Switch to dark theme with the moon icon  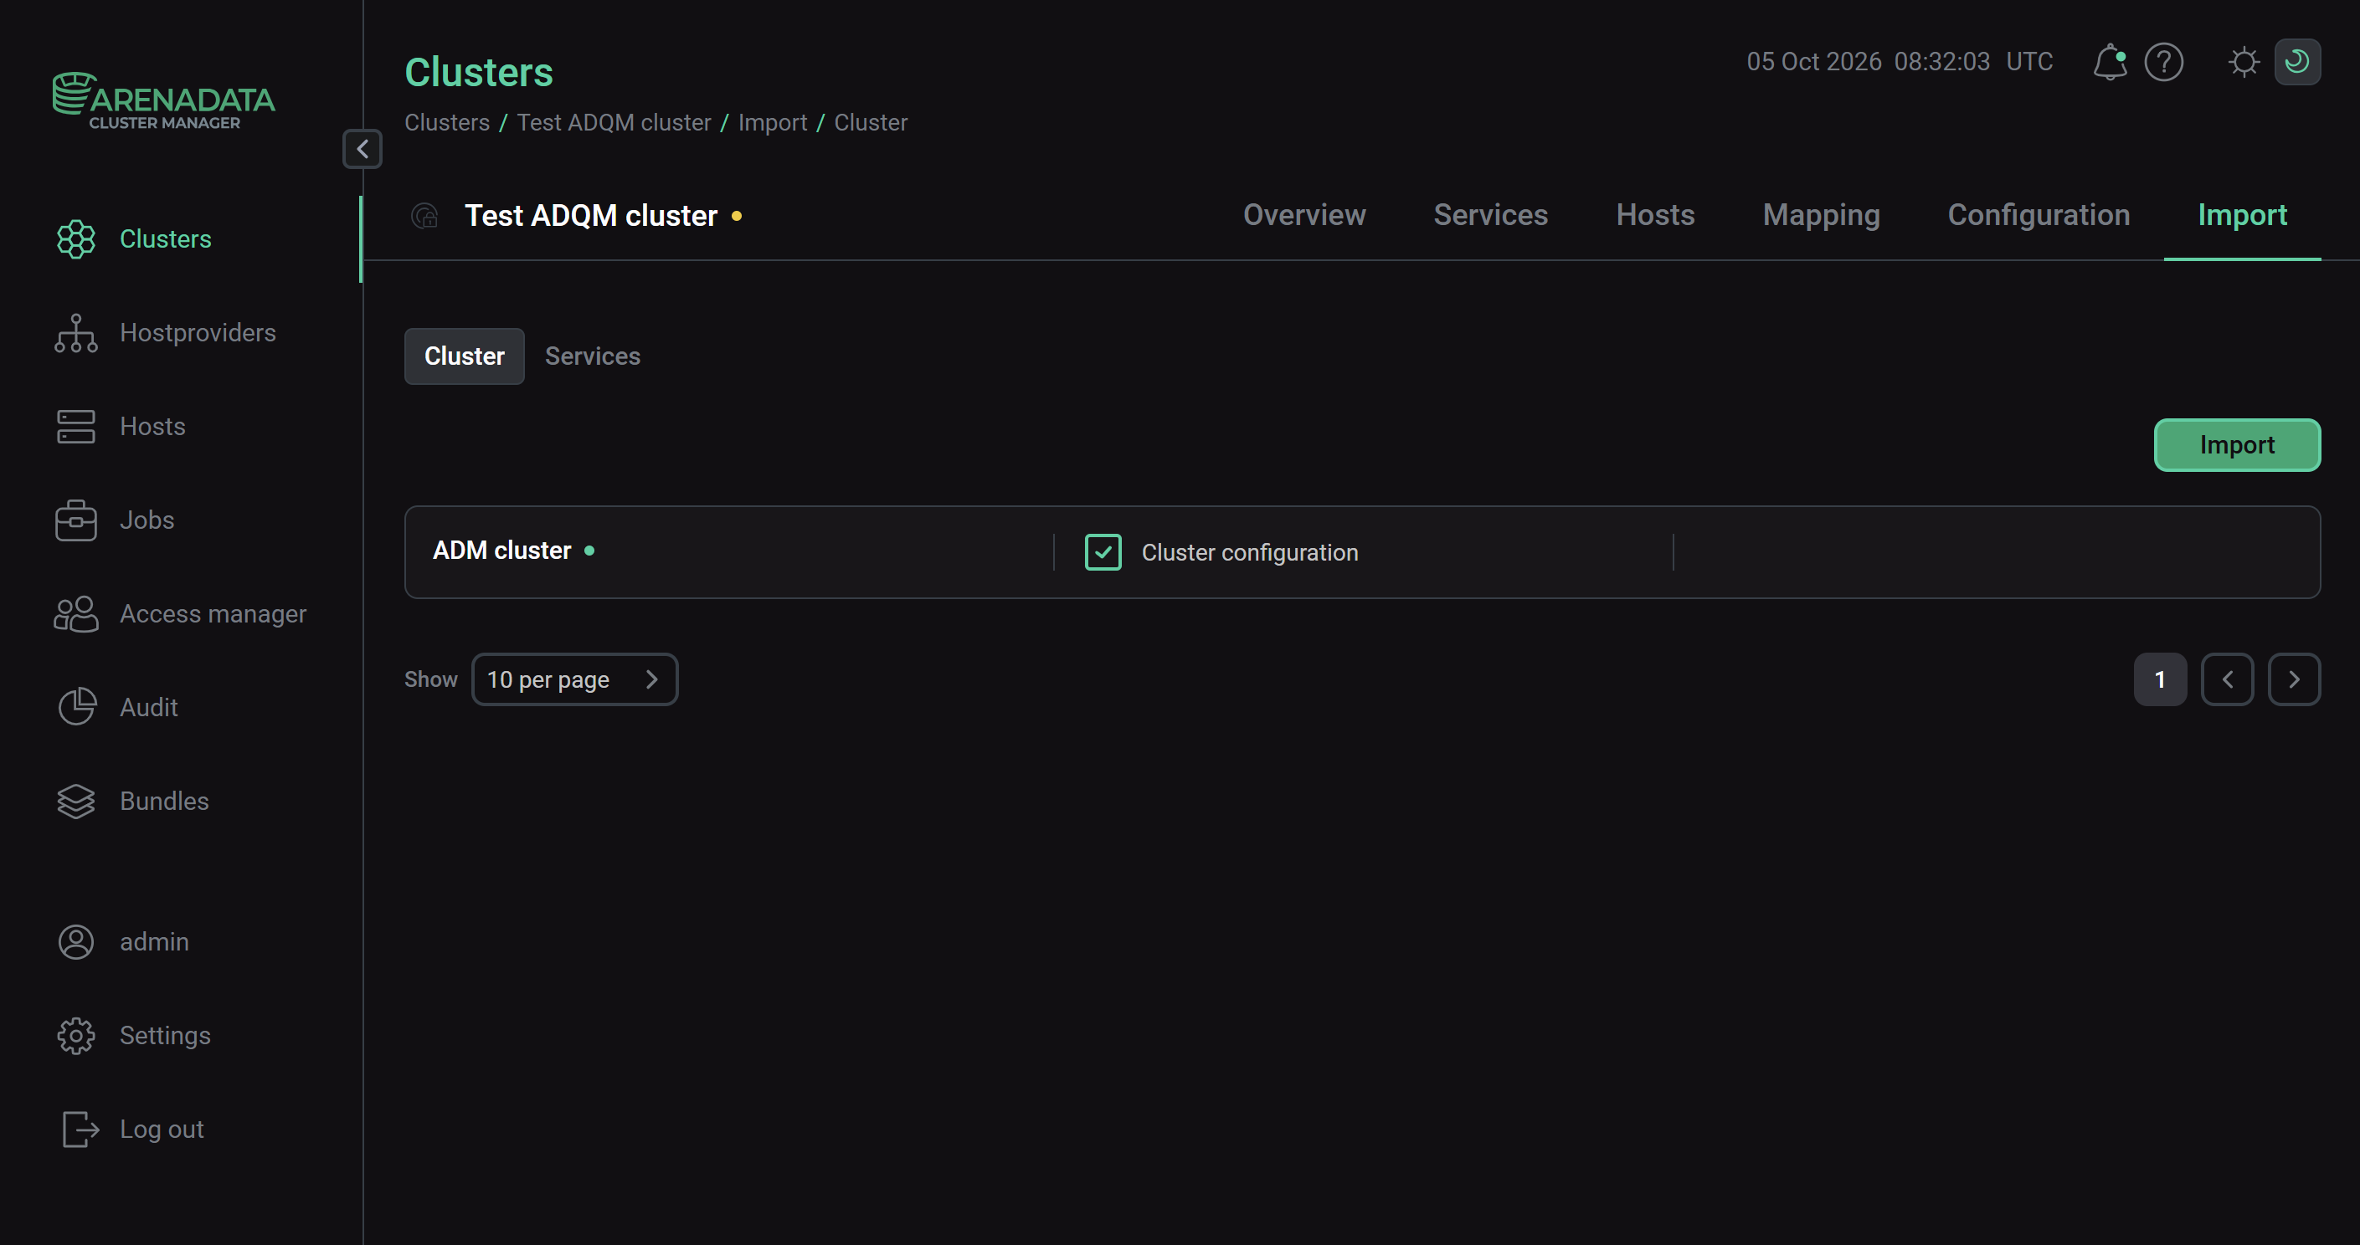[2296, 62]
